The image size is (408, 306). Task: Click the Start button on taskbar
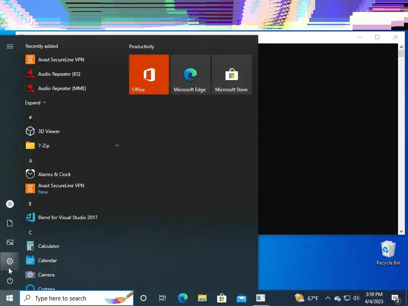[10, 298]
